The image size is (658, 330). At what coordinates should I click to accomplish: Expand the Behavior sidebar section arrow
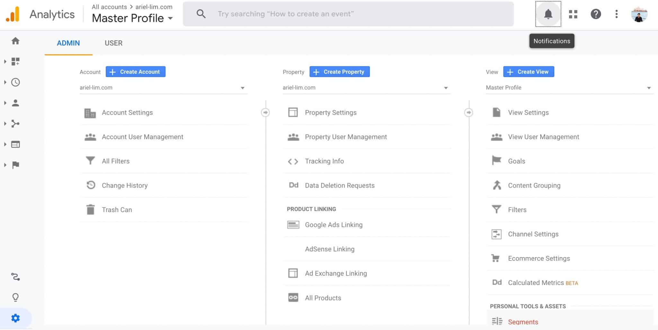click(x=5, y=144)
